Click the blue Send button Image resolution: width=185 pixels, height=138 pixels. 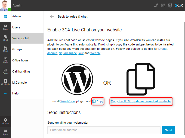168,130
